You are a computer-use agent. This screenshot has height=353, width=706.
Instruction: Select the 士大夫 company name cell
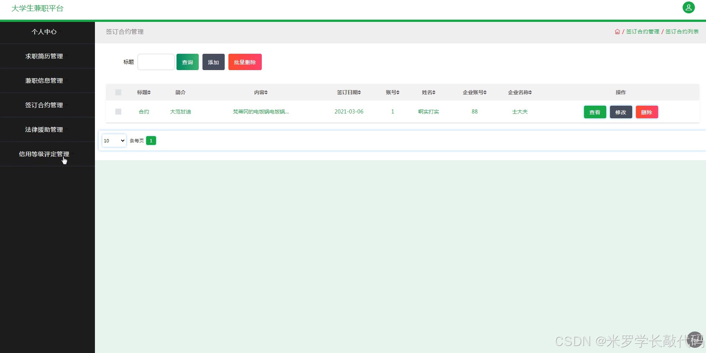pos(520,112)
